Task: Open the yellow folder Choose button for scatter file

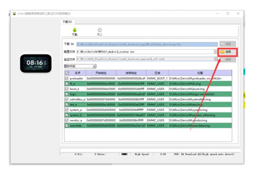Action: pos(227,52)
